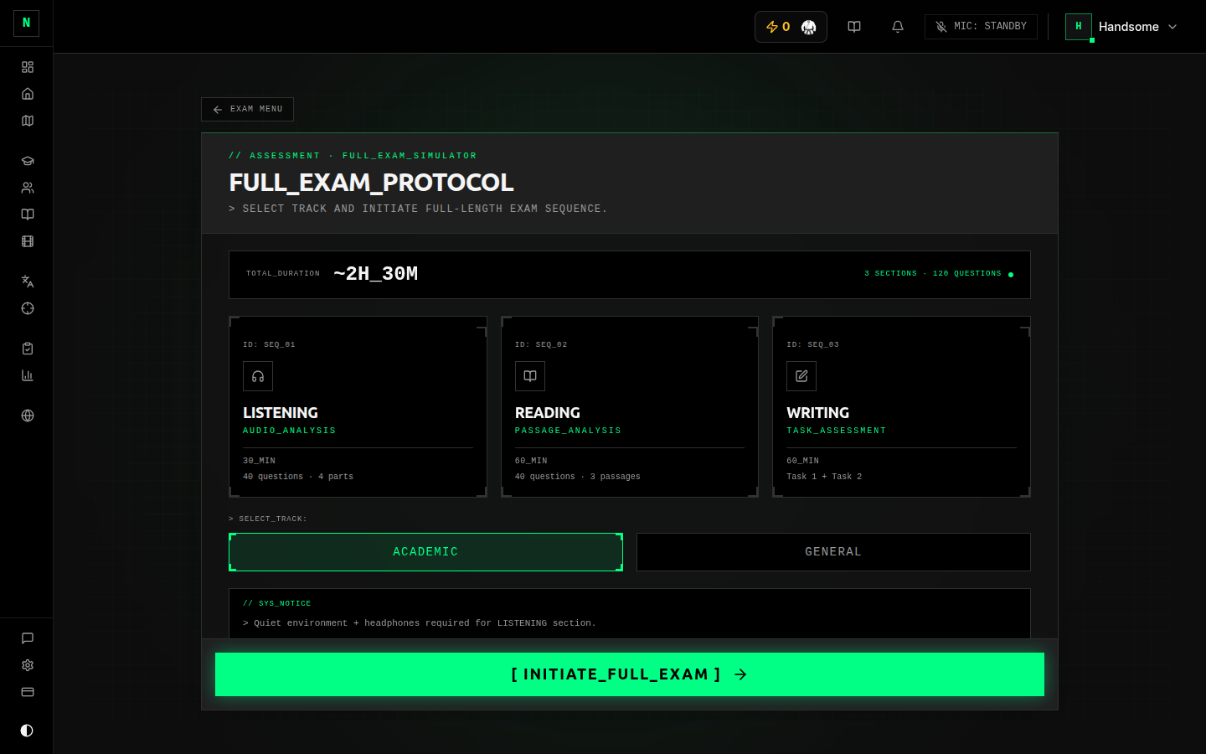The height and width of the screenshot is (754, 1206).
Task: Click the 'PASSAGE_ANALYSIS' subtitle
Action: click(x=568, y=431)
